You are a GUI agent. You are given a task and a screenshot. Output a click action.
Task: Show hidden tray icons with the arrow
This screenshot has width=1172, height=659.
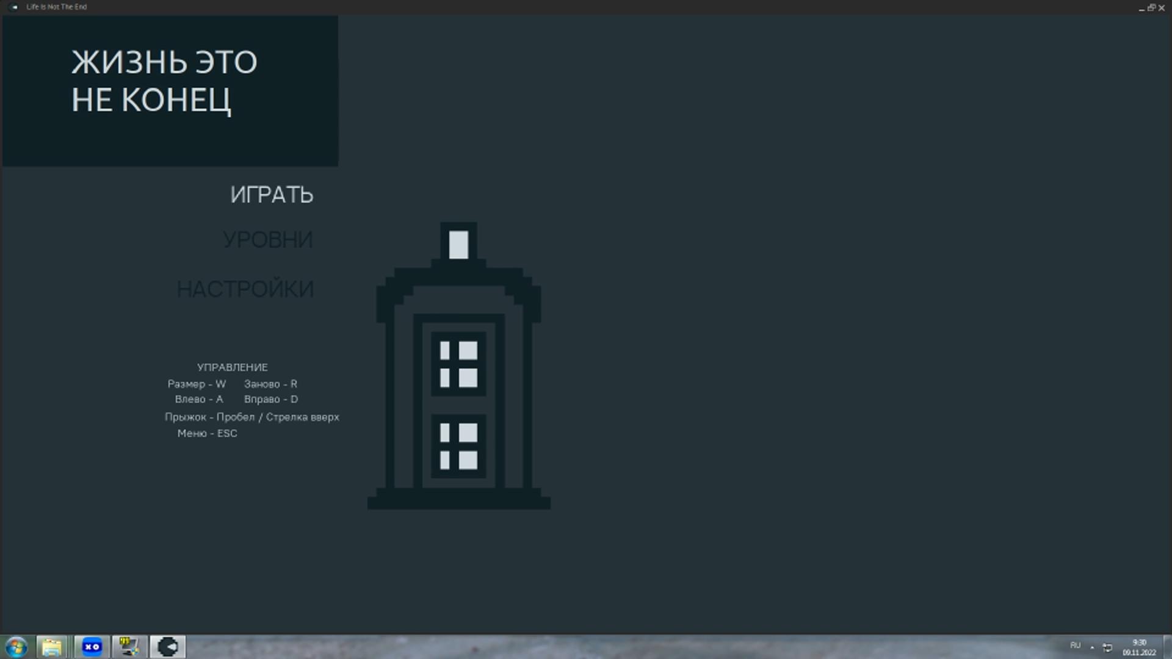[1092, 647]
